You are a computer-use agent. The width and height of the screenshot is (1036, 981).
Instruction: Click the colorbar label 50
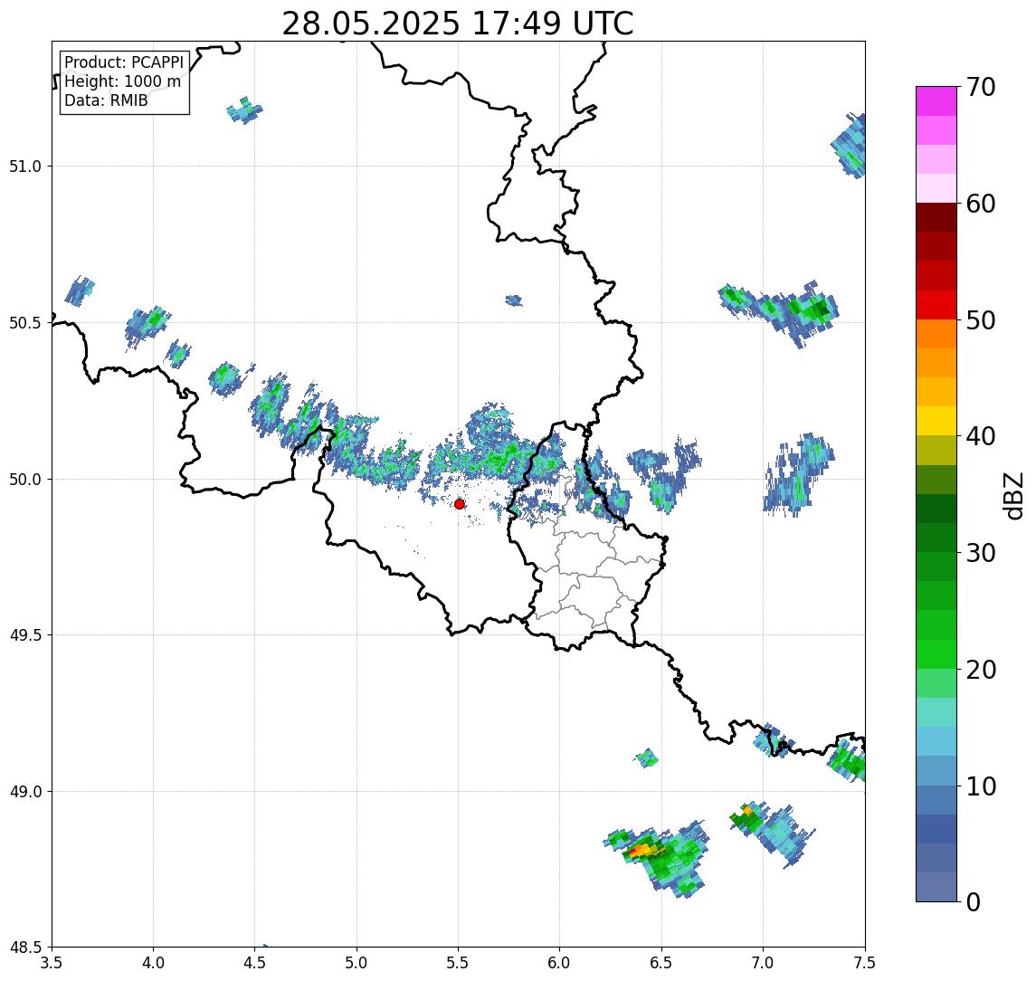[981, 320]
